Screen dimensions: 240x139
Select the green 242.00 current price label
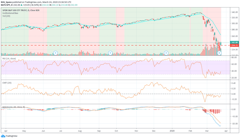[x=234, y=42]
